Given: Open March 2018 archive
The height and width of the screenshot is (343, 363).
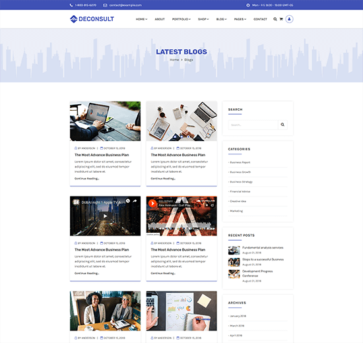Looking at the screenshot, I should pyautogui.click(x=236, y=326).
